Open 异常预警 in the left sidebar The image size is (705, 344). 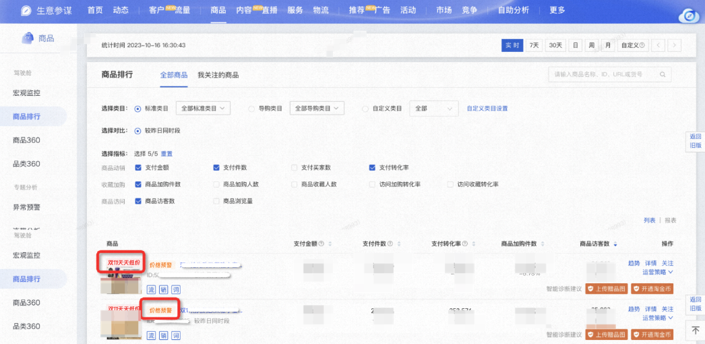click(x=26, y=207)
